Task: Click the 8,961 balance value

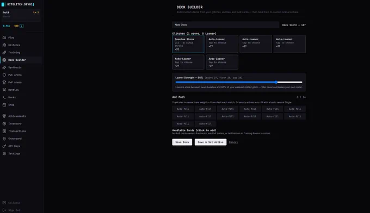Action: (7, 26)
